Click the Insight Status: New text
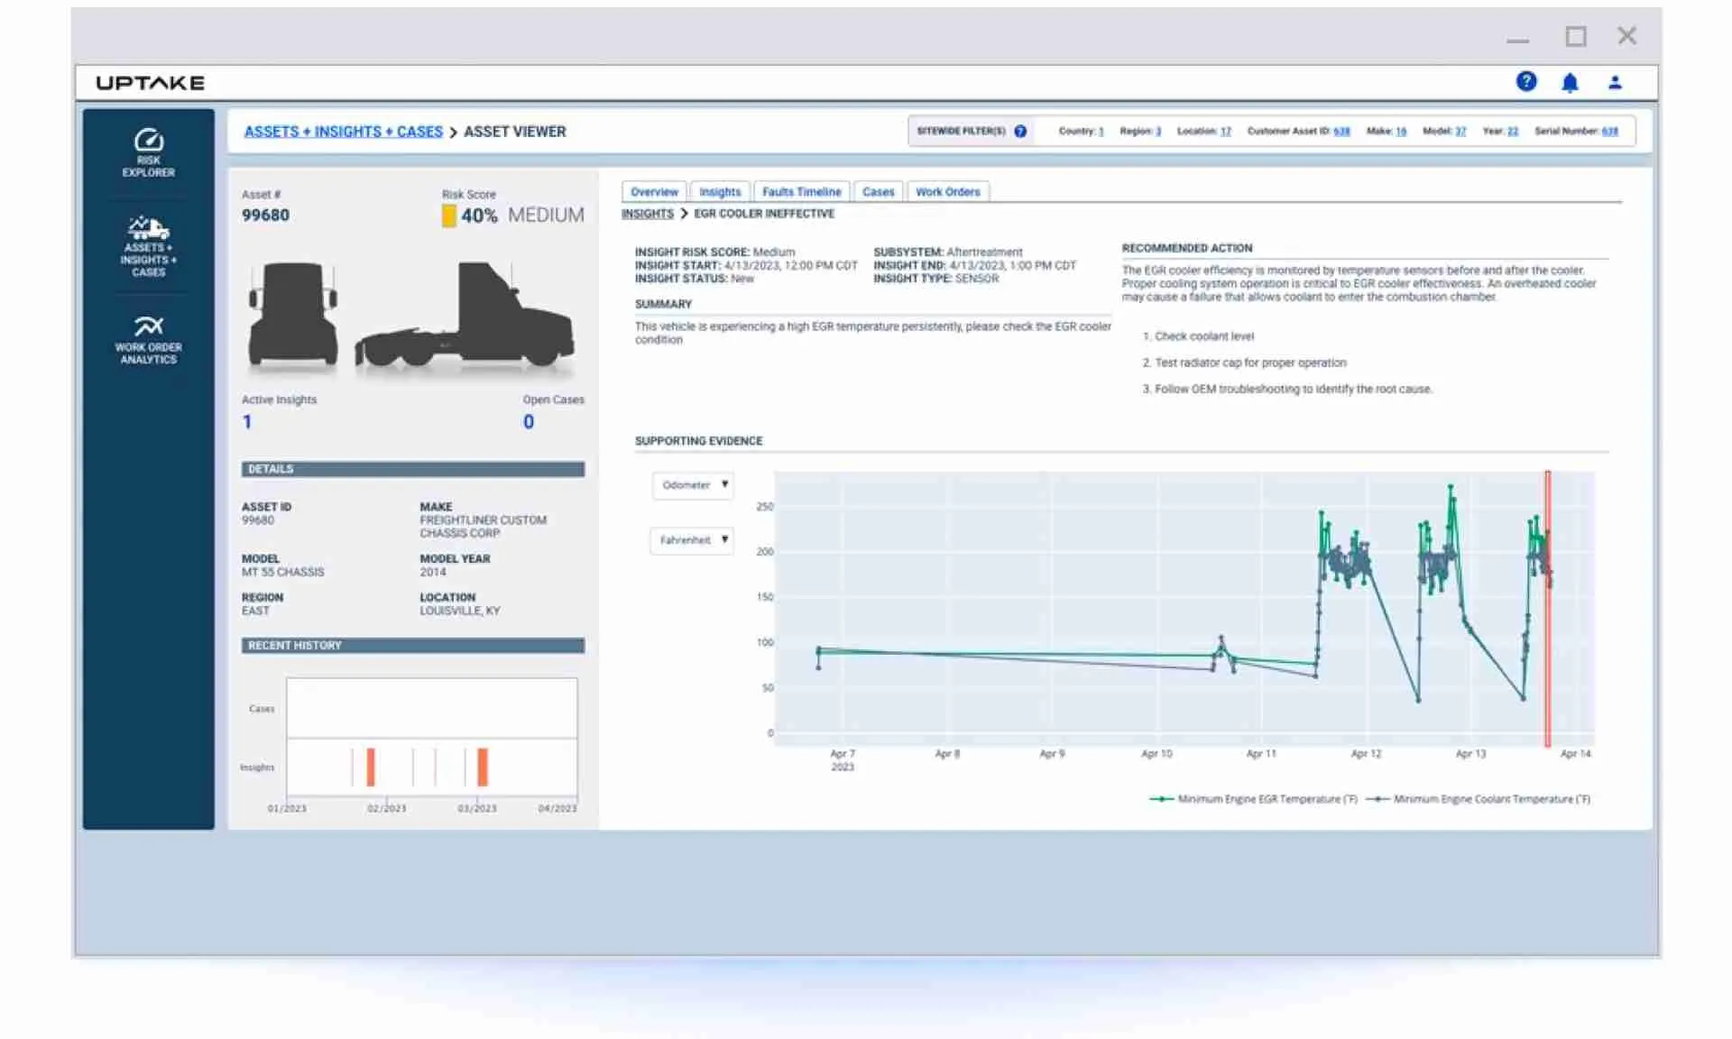The width and height of the screenshot is (1732, 1039). [695, 279]
